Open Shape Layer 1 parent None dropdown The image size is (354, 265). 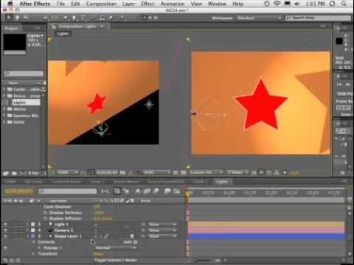click(162, 236)
